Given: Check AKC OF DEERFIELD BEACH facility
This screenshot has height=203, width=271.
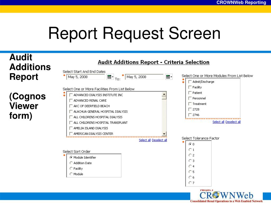Looking at the screenshot, I should pos(71,106).
